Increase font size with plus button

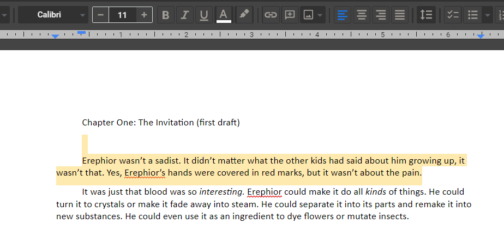[x=144, y=15]
